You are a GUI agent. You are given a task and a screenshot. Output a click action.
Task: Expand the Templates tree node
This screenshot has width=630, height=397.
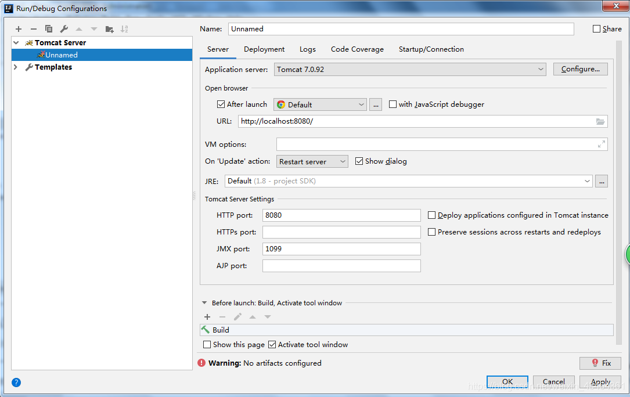[x=16, y=67]
